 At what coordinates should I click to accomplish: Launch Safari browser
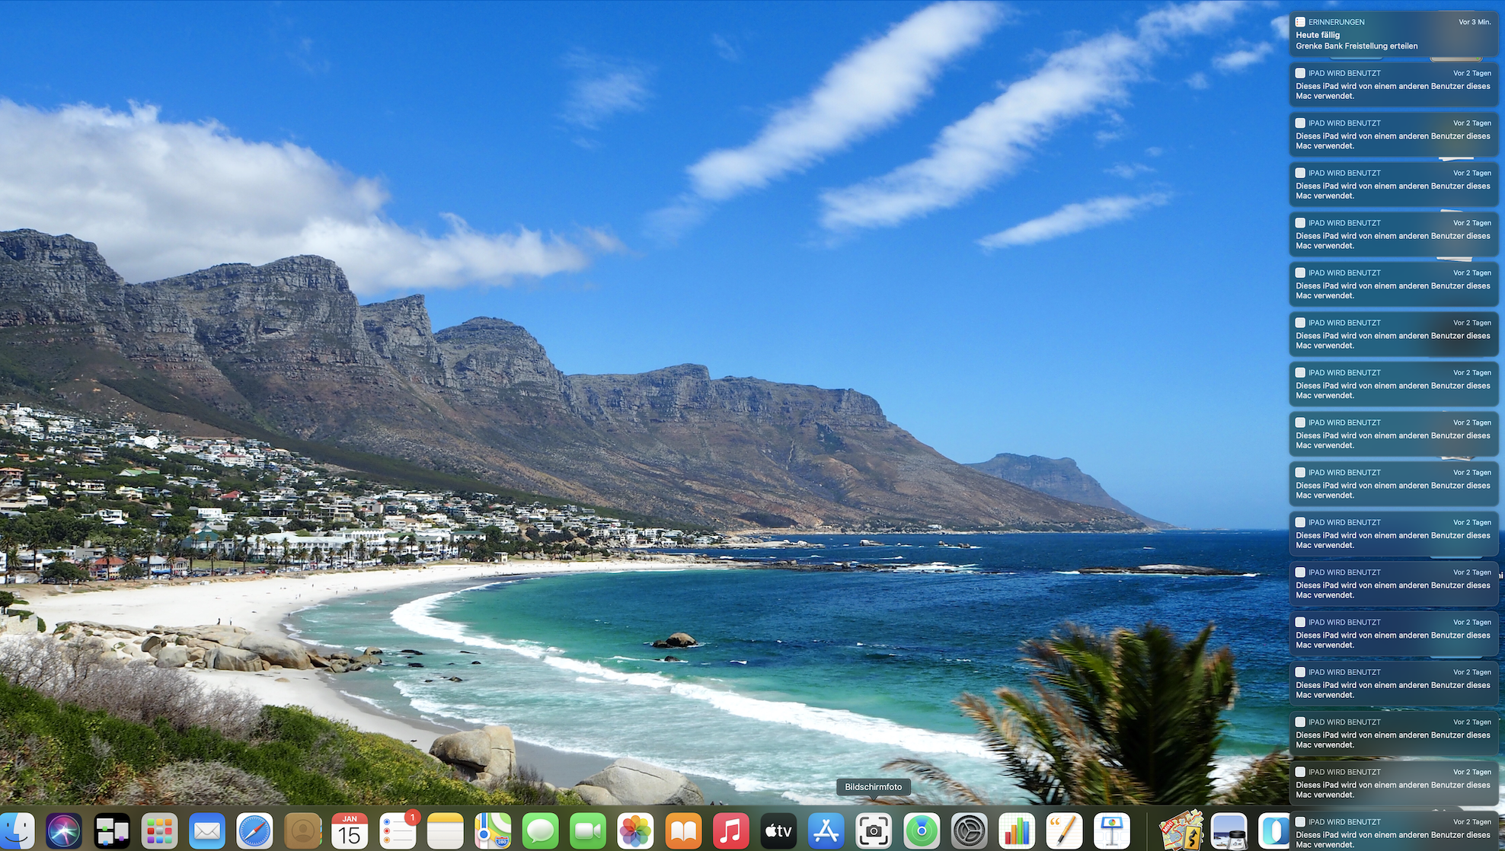click(254, 830)
